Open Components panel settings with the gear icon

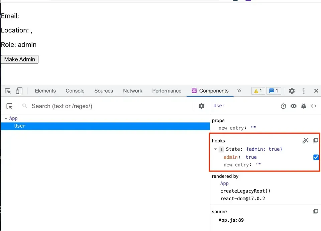pyautogui.click(x=201, y=106)
